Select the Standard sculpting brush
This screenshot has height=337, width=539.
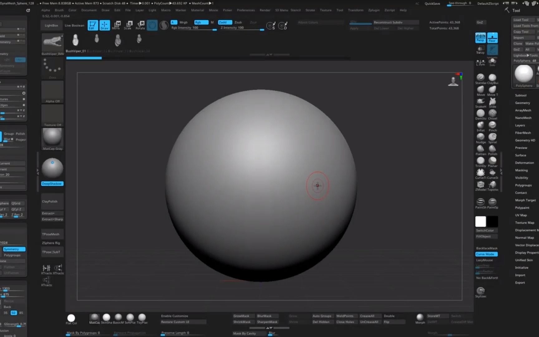(x=481, y=79)
